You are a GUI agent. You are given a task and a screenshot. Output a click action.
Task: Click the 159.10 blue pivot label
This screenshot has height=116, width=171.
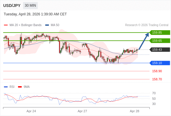pos(160,63)
